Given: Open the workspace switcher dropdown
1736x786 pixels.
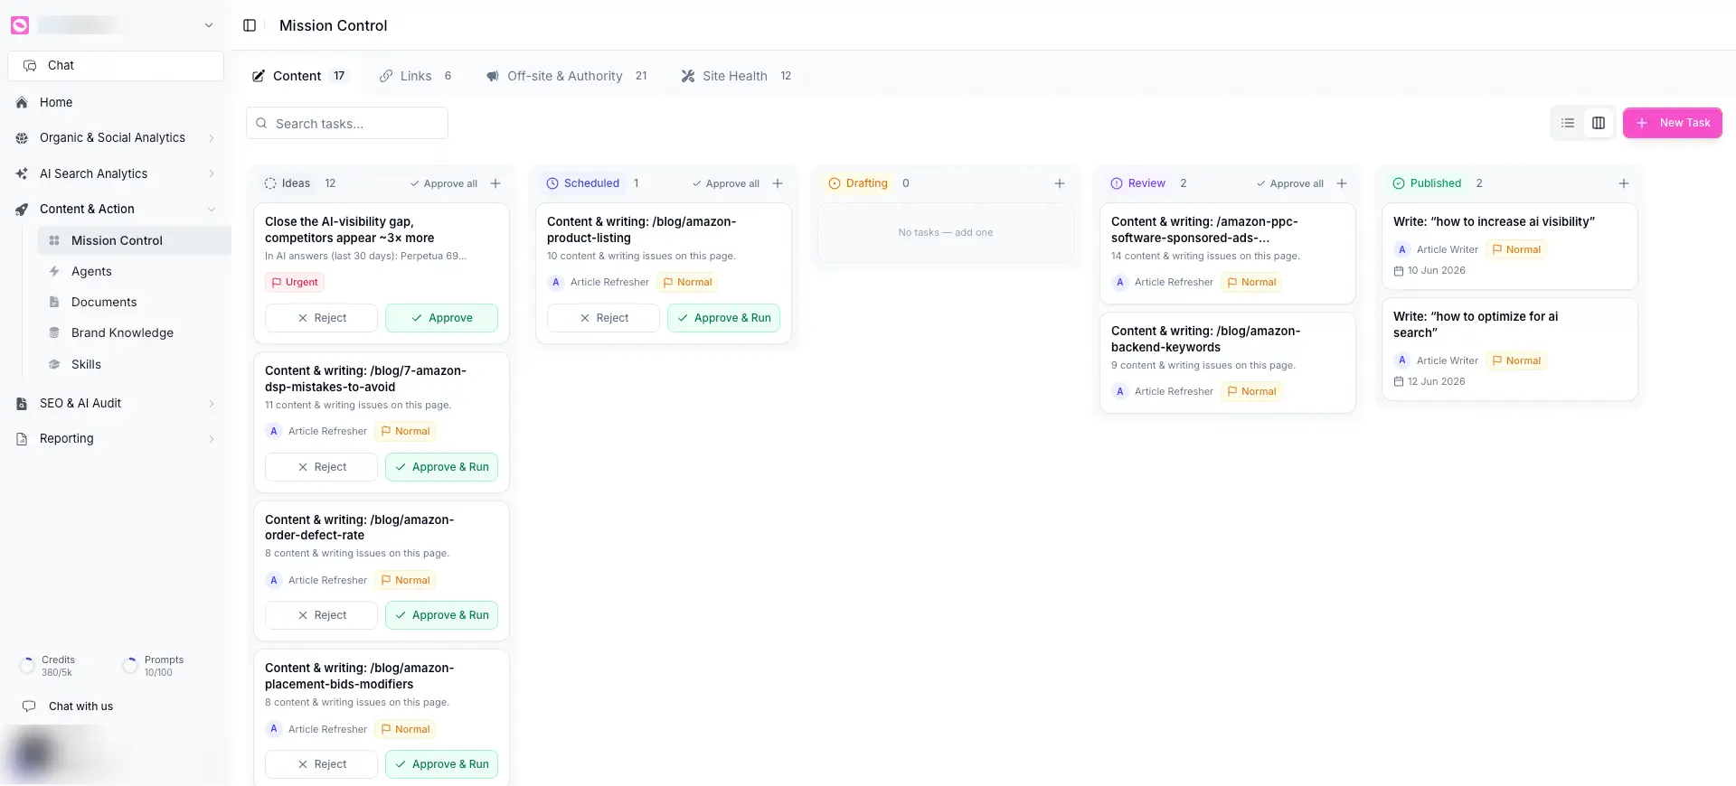Looking at the screenshot, I should (209, 25).
